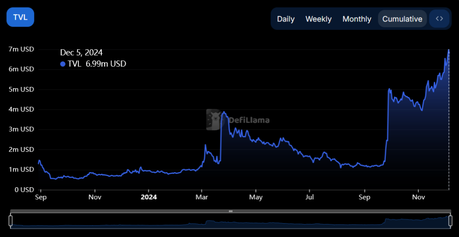Switch chart to Daily view

(286, 19)
